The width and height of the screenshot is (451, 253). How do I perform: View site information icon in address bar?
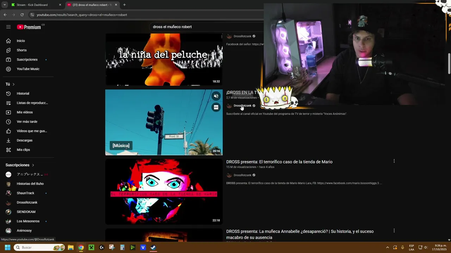[x=32, y=15]
